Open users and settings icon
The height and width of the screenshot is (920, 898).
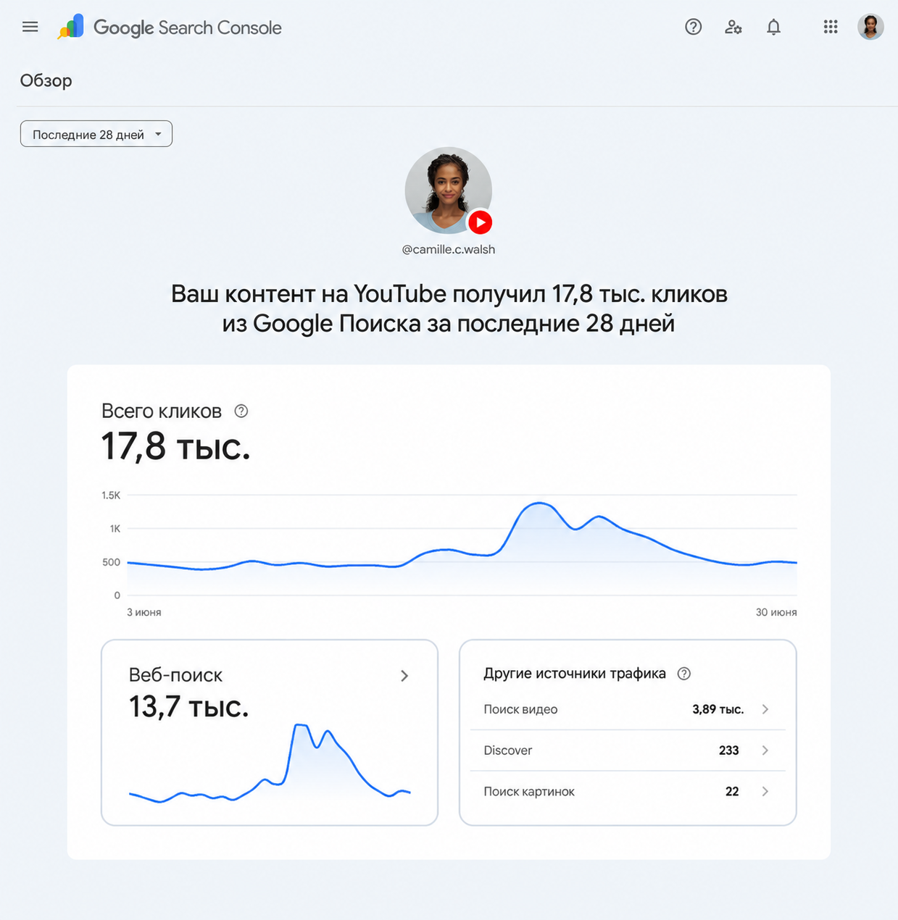pos(733,28)
